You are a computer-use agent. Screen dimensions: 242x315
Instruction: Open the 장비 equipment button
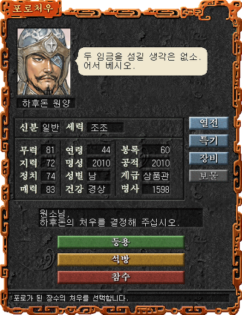point(209,158)
